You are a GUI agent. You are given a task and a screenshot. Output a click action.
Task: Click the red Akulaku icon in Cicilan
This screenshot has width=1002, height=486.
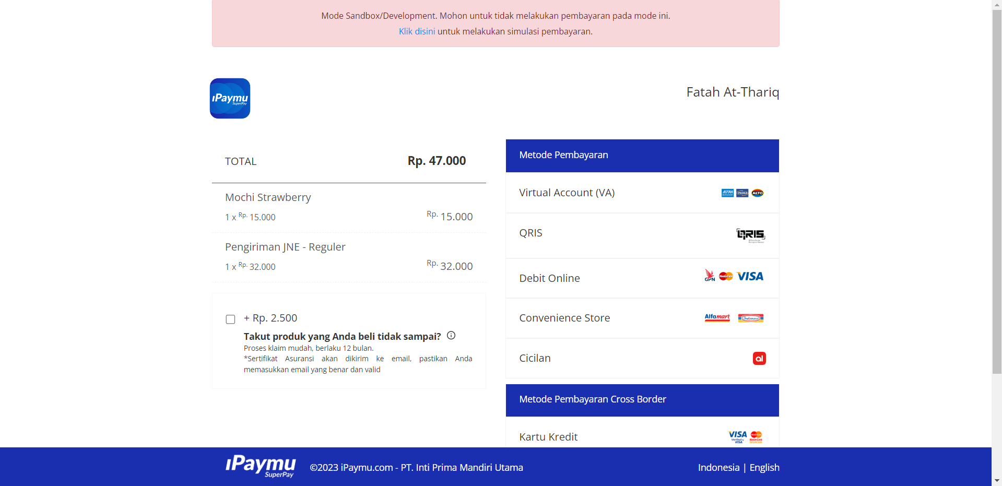point(759,359)
